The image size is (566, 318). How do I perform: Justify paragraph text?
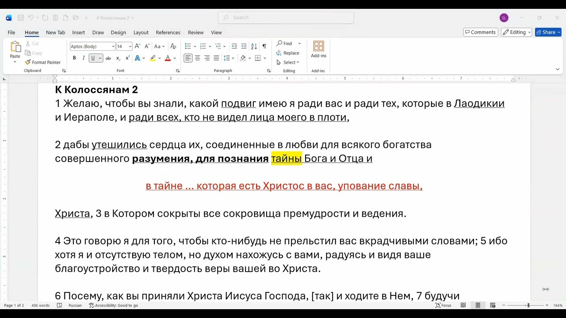pyautogui.click(x=216, y=58)
